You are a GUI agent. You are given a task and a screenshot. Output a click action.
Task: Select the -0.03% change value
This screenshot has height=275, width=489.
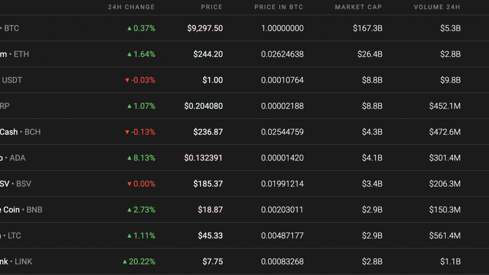click(143, 80)
